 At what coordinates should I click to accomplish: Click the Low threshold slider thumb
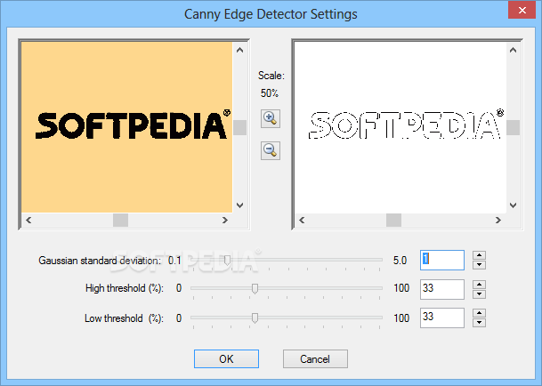(255, 318)
